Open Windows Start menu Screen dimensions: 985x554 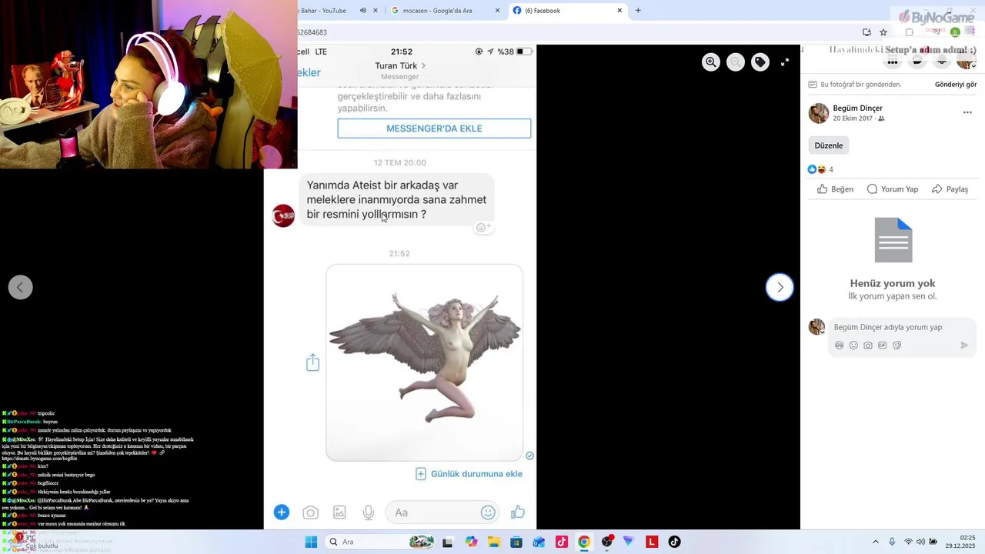(311, 542)
